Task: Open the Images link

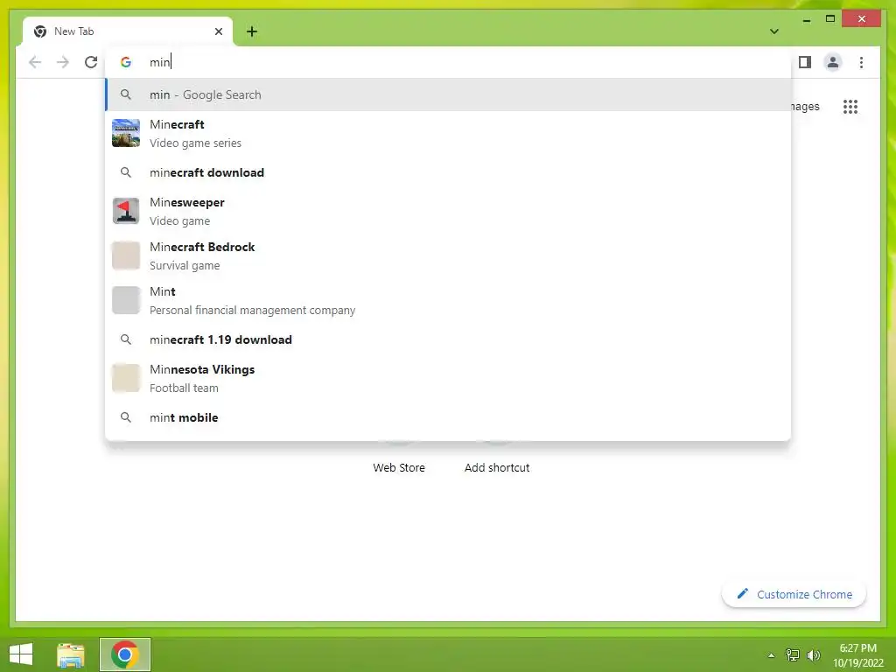Action: pyautogui.click(x=806, y=106)
